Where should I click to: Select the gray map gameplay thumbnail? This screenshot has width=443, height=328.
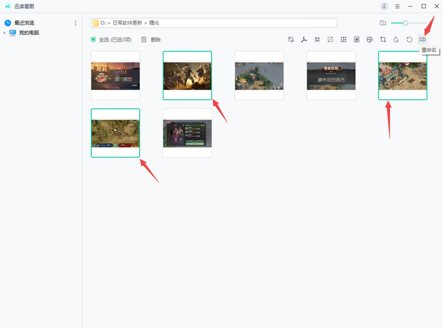259,76
